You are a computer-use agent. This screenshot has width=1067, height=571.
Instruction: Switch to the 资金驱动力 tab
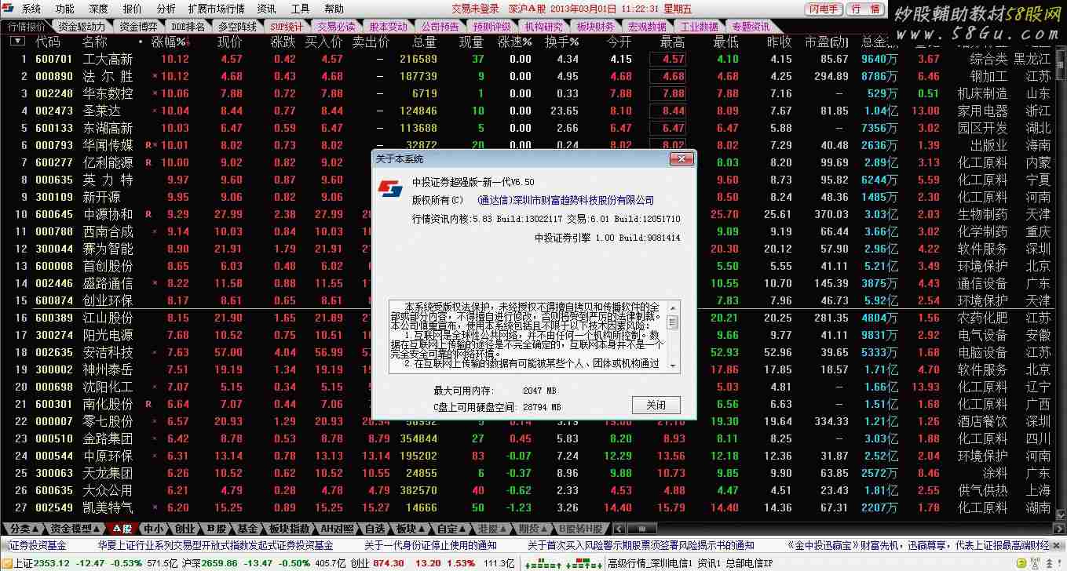click(x=81, y=26)
